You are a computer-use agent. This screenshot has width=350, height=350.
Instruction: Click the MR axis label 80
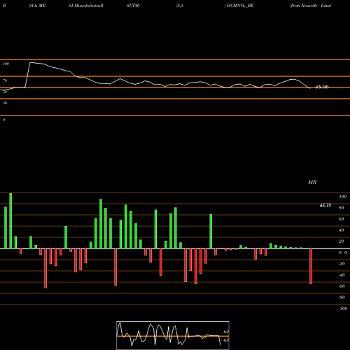[x=341, y=208]
